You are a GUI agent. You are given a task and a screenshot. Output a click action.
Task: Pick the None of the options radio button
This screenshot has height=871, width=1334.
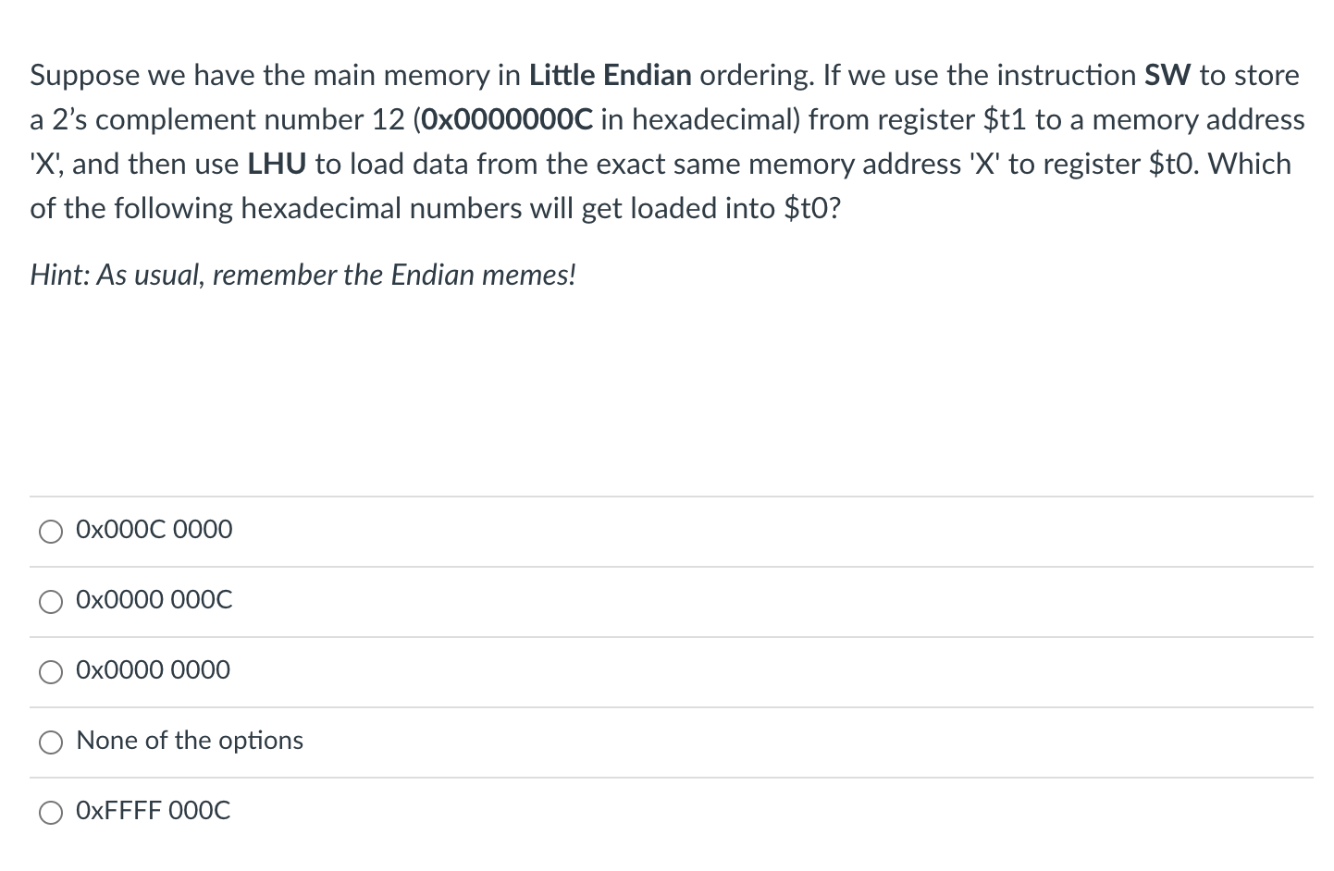(51, 742)
